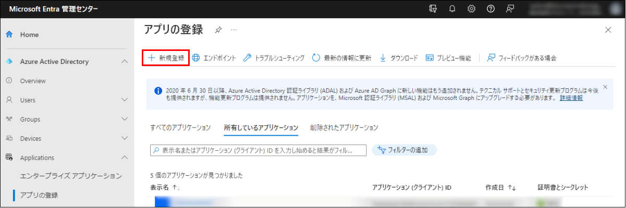This screenshot has width=626, height=208.
Task: Click the Home house icon
Action: (9, 34)
